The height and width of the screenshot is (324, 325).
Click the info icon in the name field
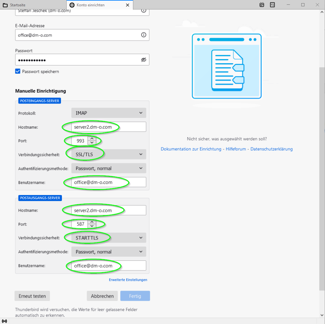point(143,10)
